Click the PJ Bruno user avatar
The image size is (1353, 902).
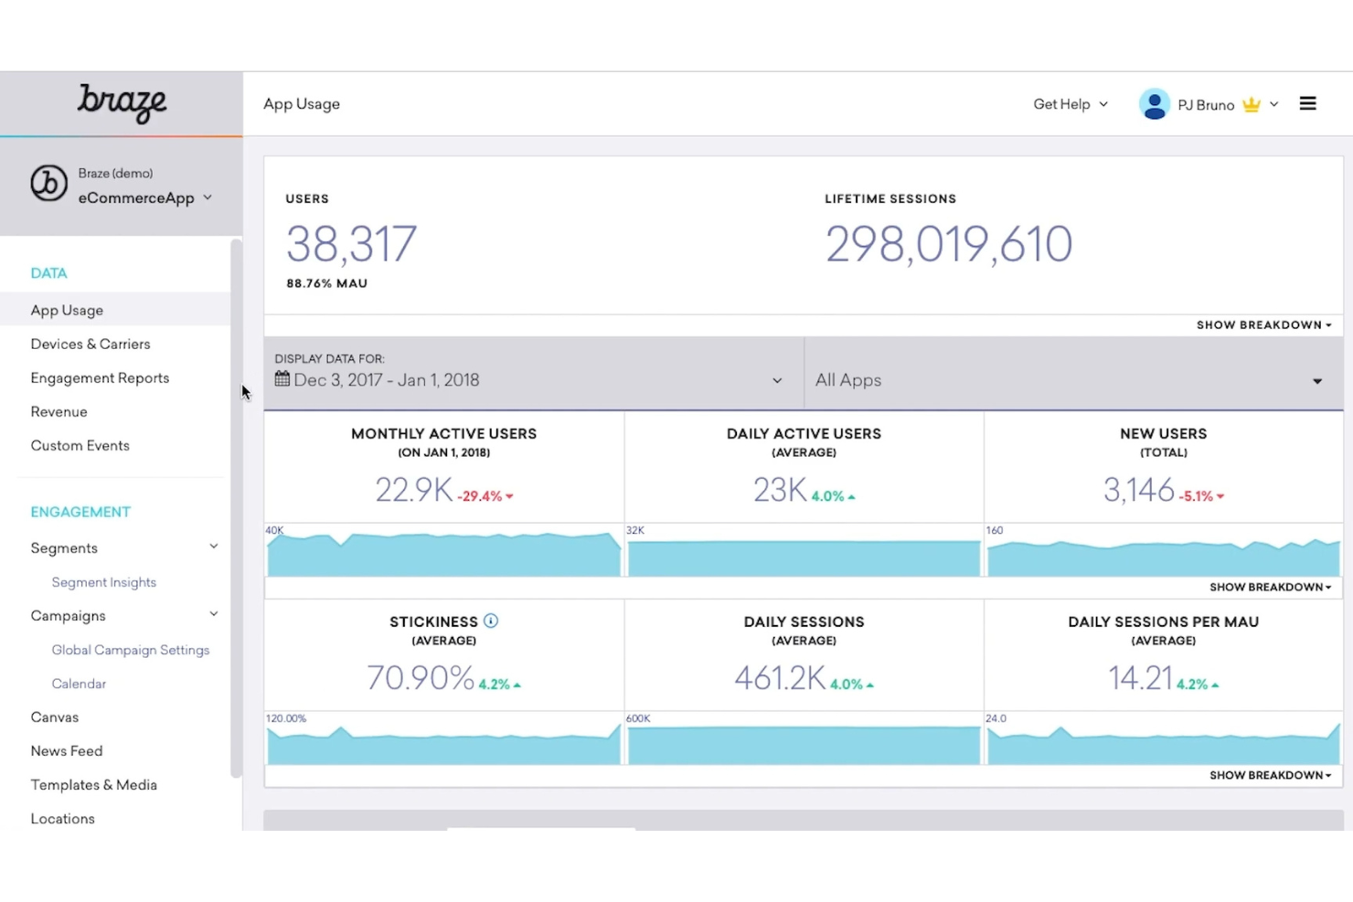click(x=1155, y=104)
